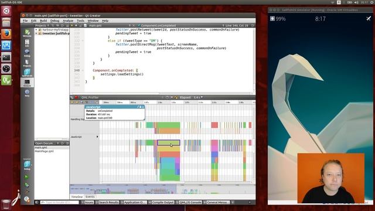Open the Search Results pane
375x211 pixels.
tap(107, 202)
